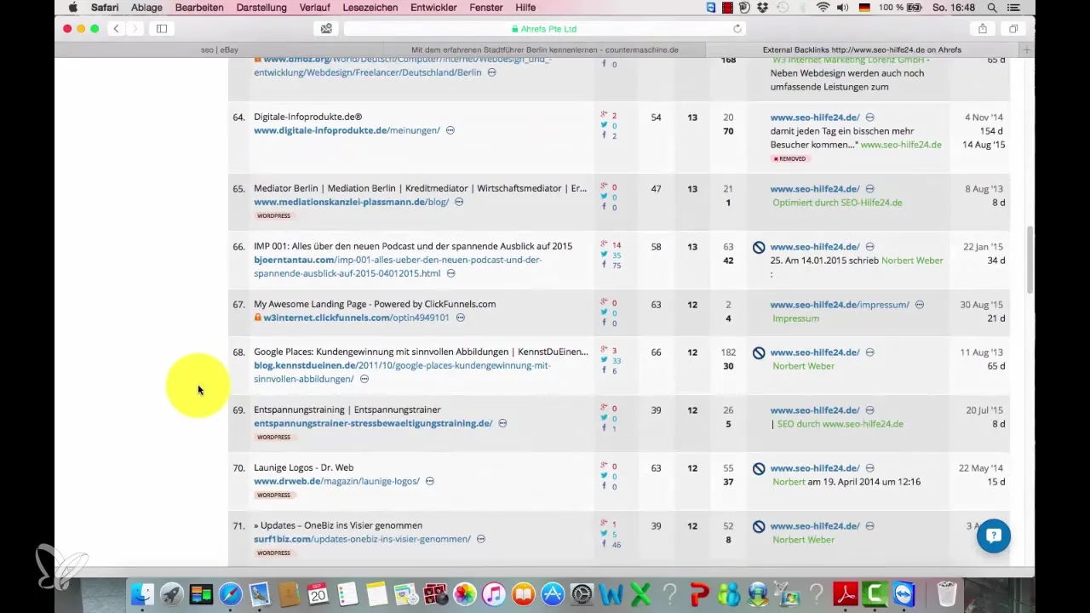Open Calendar icon in the dock

pyautogui.click(x=318, y=593)
